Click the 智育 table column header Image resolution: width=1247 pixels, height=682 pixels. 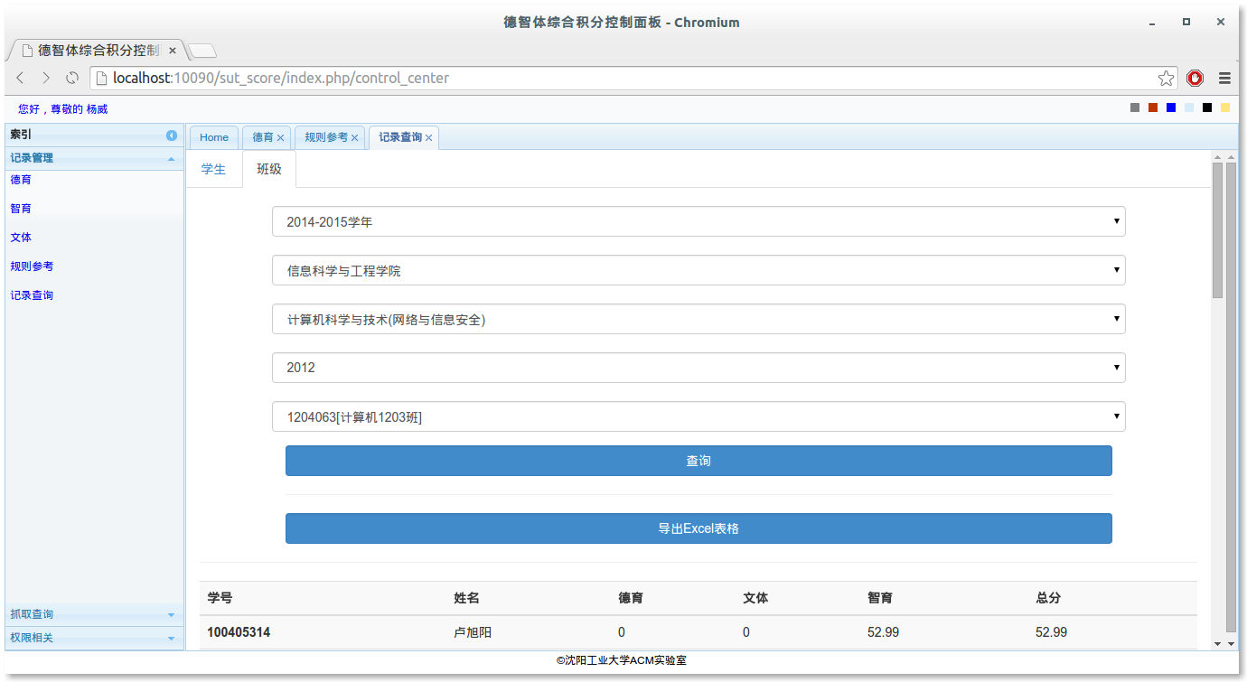pyautogui.click(x=880, y=598)
